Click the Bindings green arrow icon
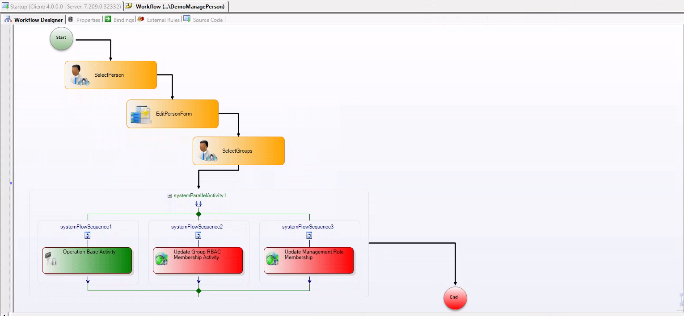Viewport: 684px width, 316px height. pyautogui.click(x=108, y=19)
